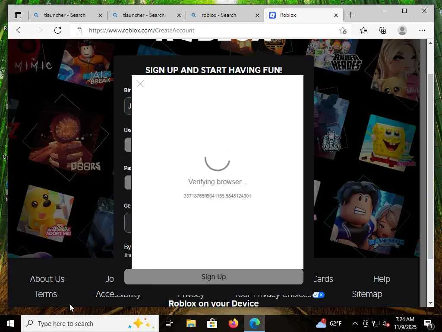The width and height of the screenshot is (442, 332).
Task: View site information lock icon
Action: [x=79, y=30]
